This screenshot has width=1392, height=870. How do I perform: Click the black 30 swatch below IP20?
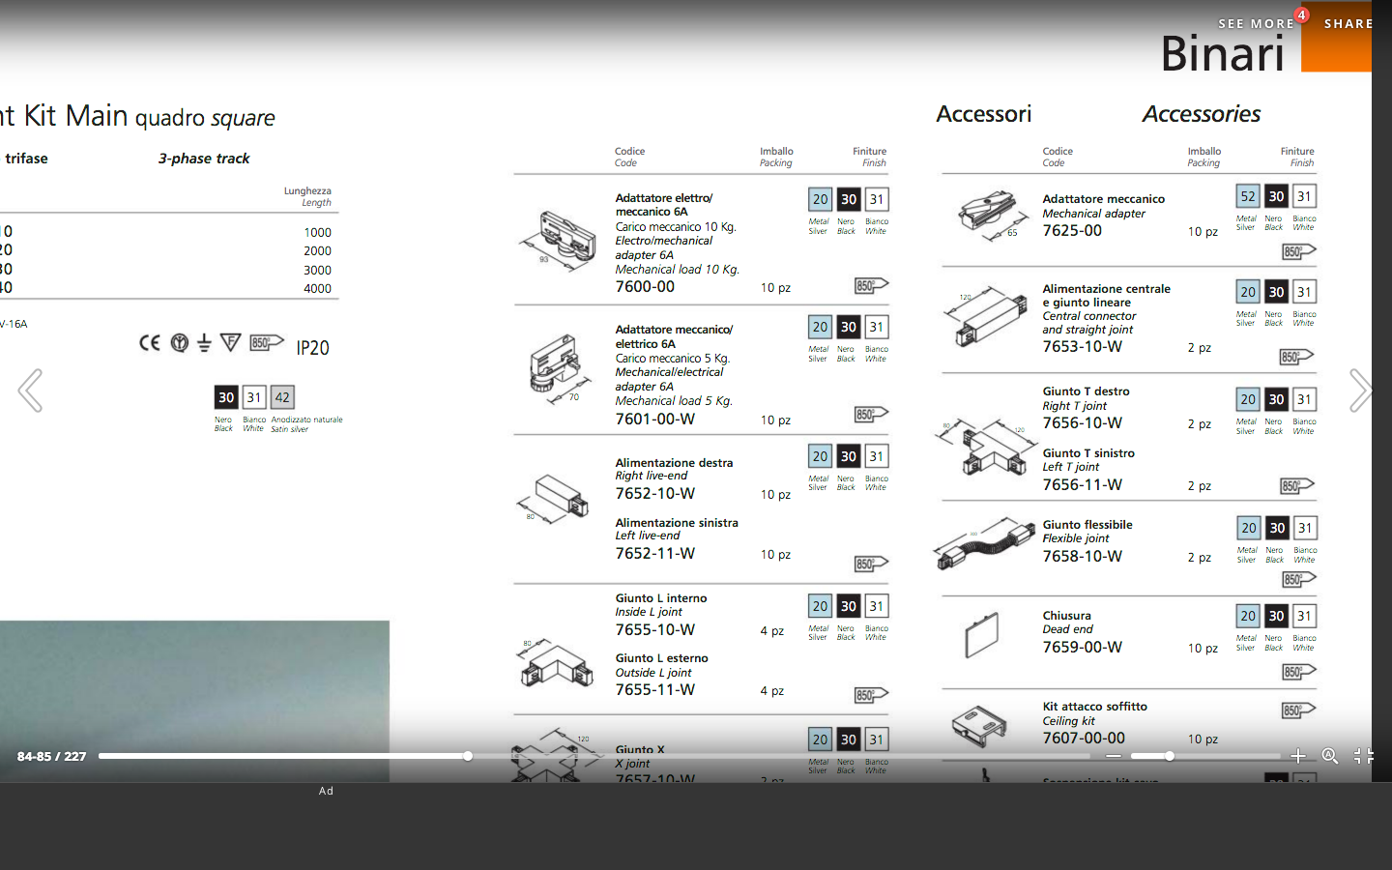pos(226,397)
